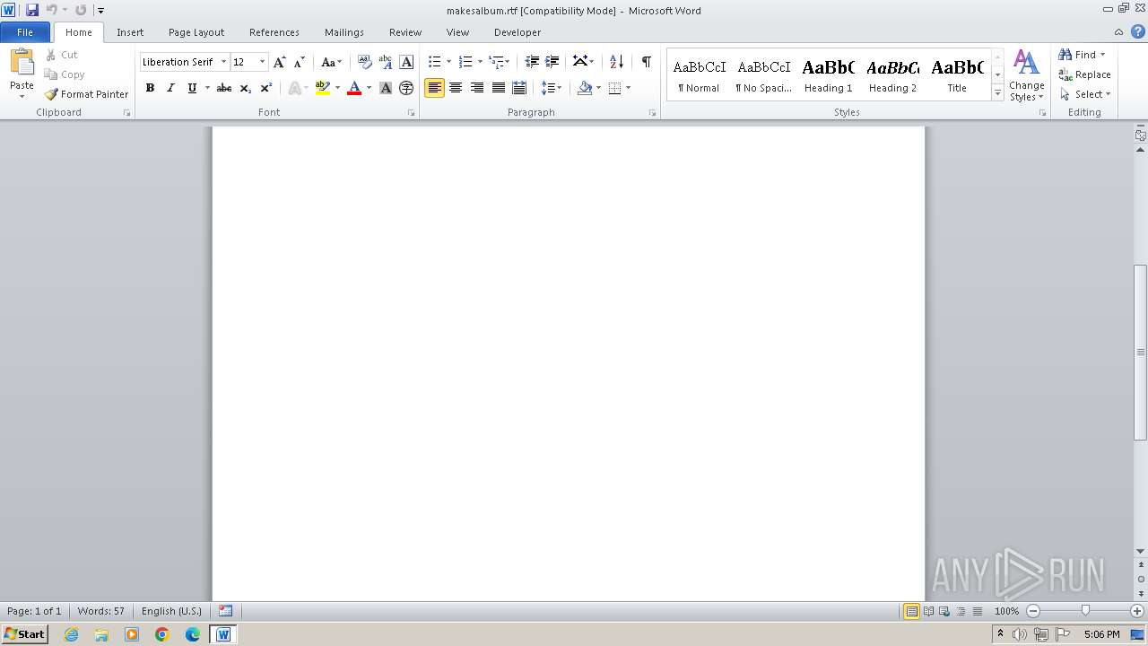Set Center alignment
Viewport: 1148px width, 646px height.
[x=456, y=88]
